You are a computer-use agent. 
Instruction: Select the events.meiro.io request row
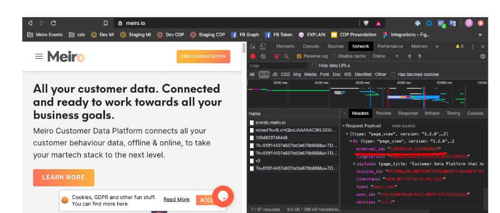pos(293,123)
